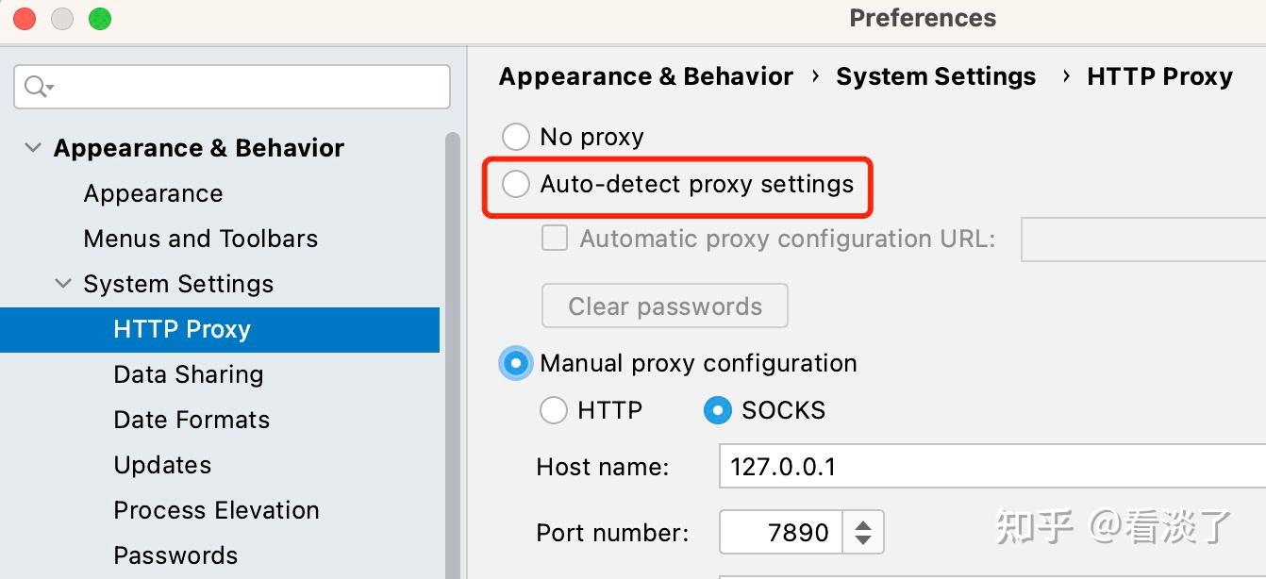The height and width of the screenshot is (579, 1266).
Task: Open the Appearance settings page
Action: click(x=153, y=193)
